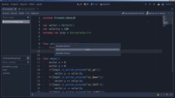Play a custom scene
The height and width of the screenshot is (98, 175).
click(163, 4)
